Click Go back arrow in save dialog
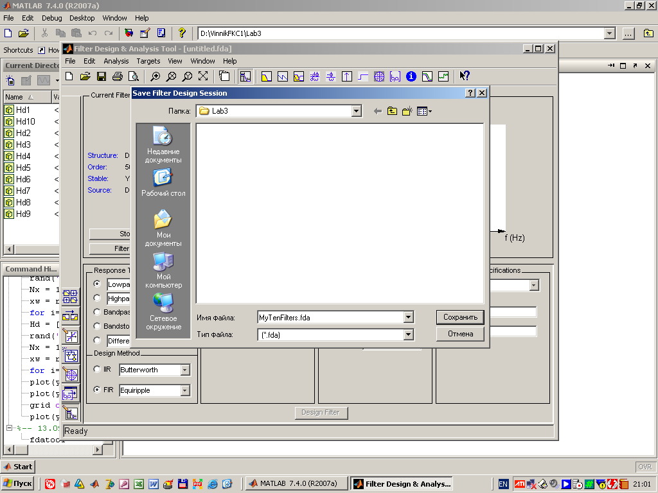Screen dimensions: 658x493 pos(378,111)
